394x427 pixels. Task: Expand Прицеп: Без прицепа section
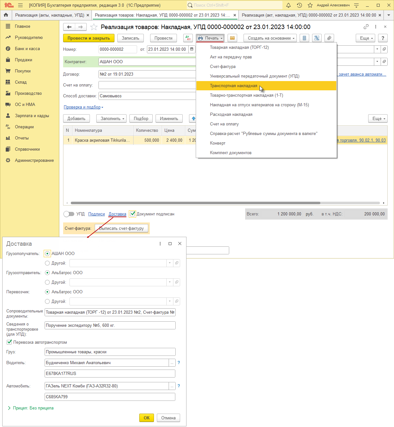[x=31, y=408]
